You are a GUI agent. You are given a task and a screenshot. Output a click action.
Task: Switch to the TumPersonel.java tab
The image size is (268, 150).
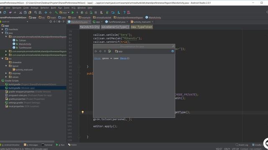coord(117,22)
